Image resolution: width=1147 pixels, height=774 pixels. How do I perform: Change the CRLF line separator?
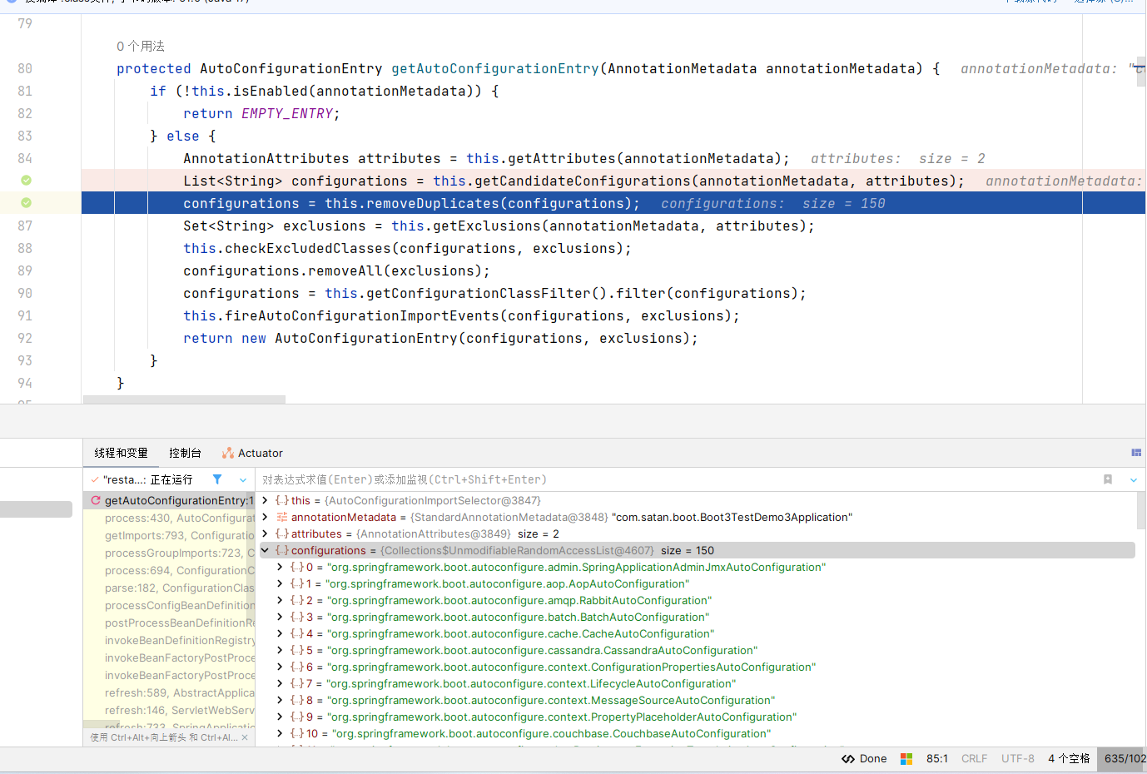click(x=974, y=759)
